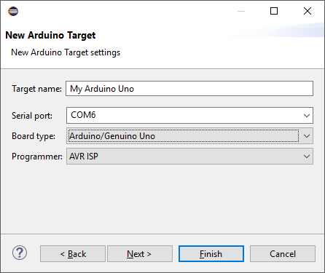Click the 'New Arduino Target' heading
The height and width of the screenshot is (273, 325).
point(50,35)
